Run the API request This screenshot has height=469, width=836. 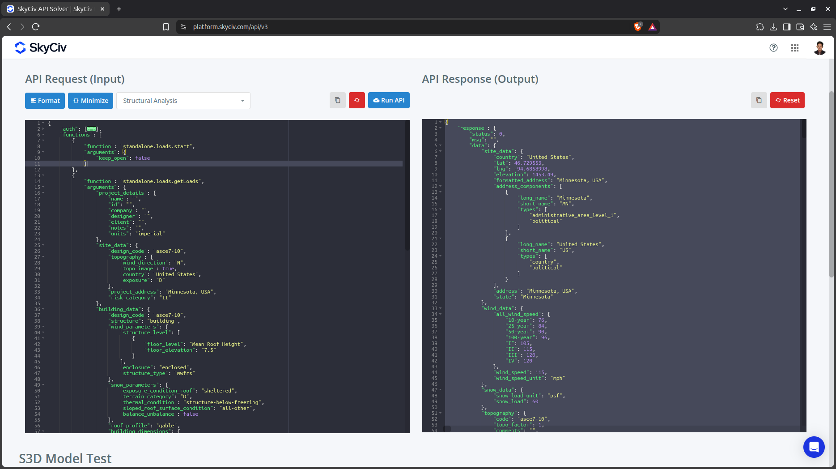[x=389, y=100]
